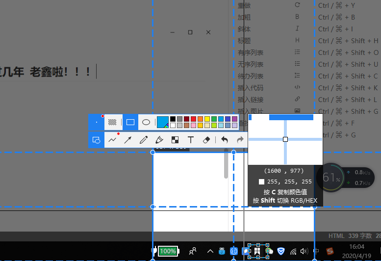
Task: Select the text annotation tool
Action: [x=191, y=140]
